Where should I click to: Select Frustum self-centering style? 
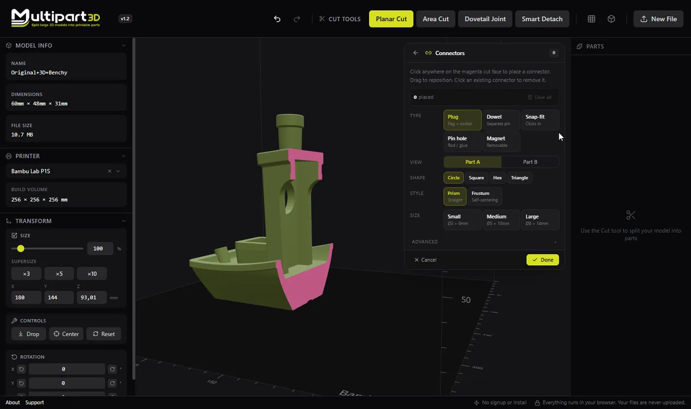click(485, 197)
